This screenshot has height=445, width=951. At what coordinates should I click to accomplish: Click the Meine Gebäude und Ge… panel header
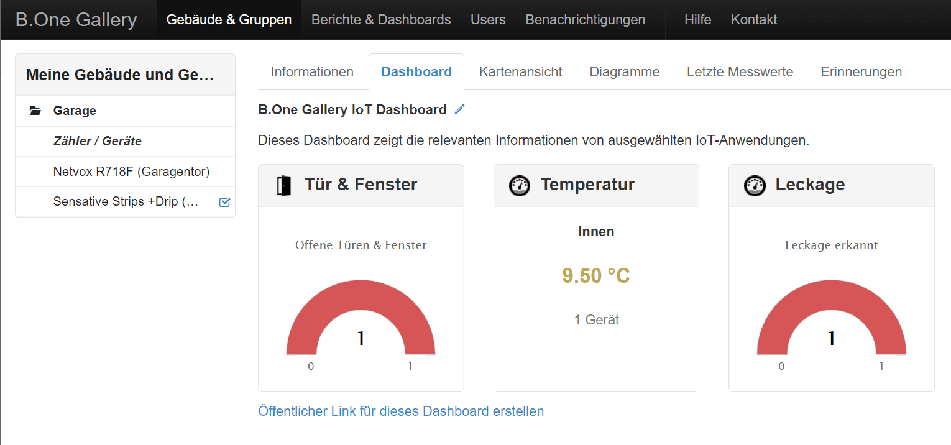126,75
